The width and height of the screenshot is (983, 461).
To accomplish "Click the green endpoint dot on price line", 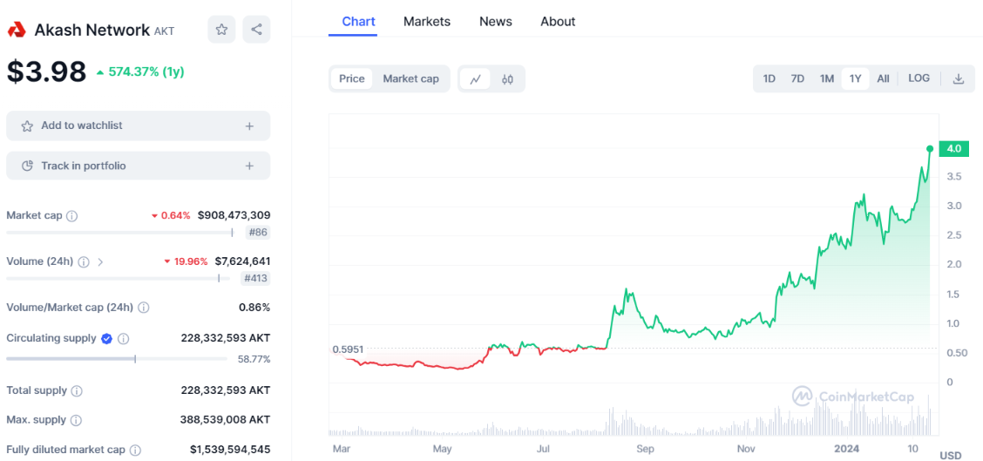I will point(930,149).
